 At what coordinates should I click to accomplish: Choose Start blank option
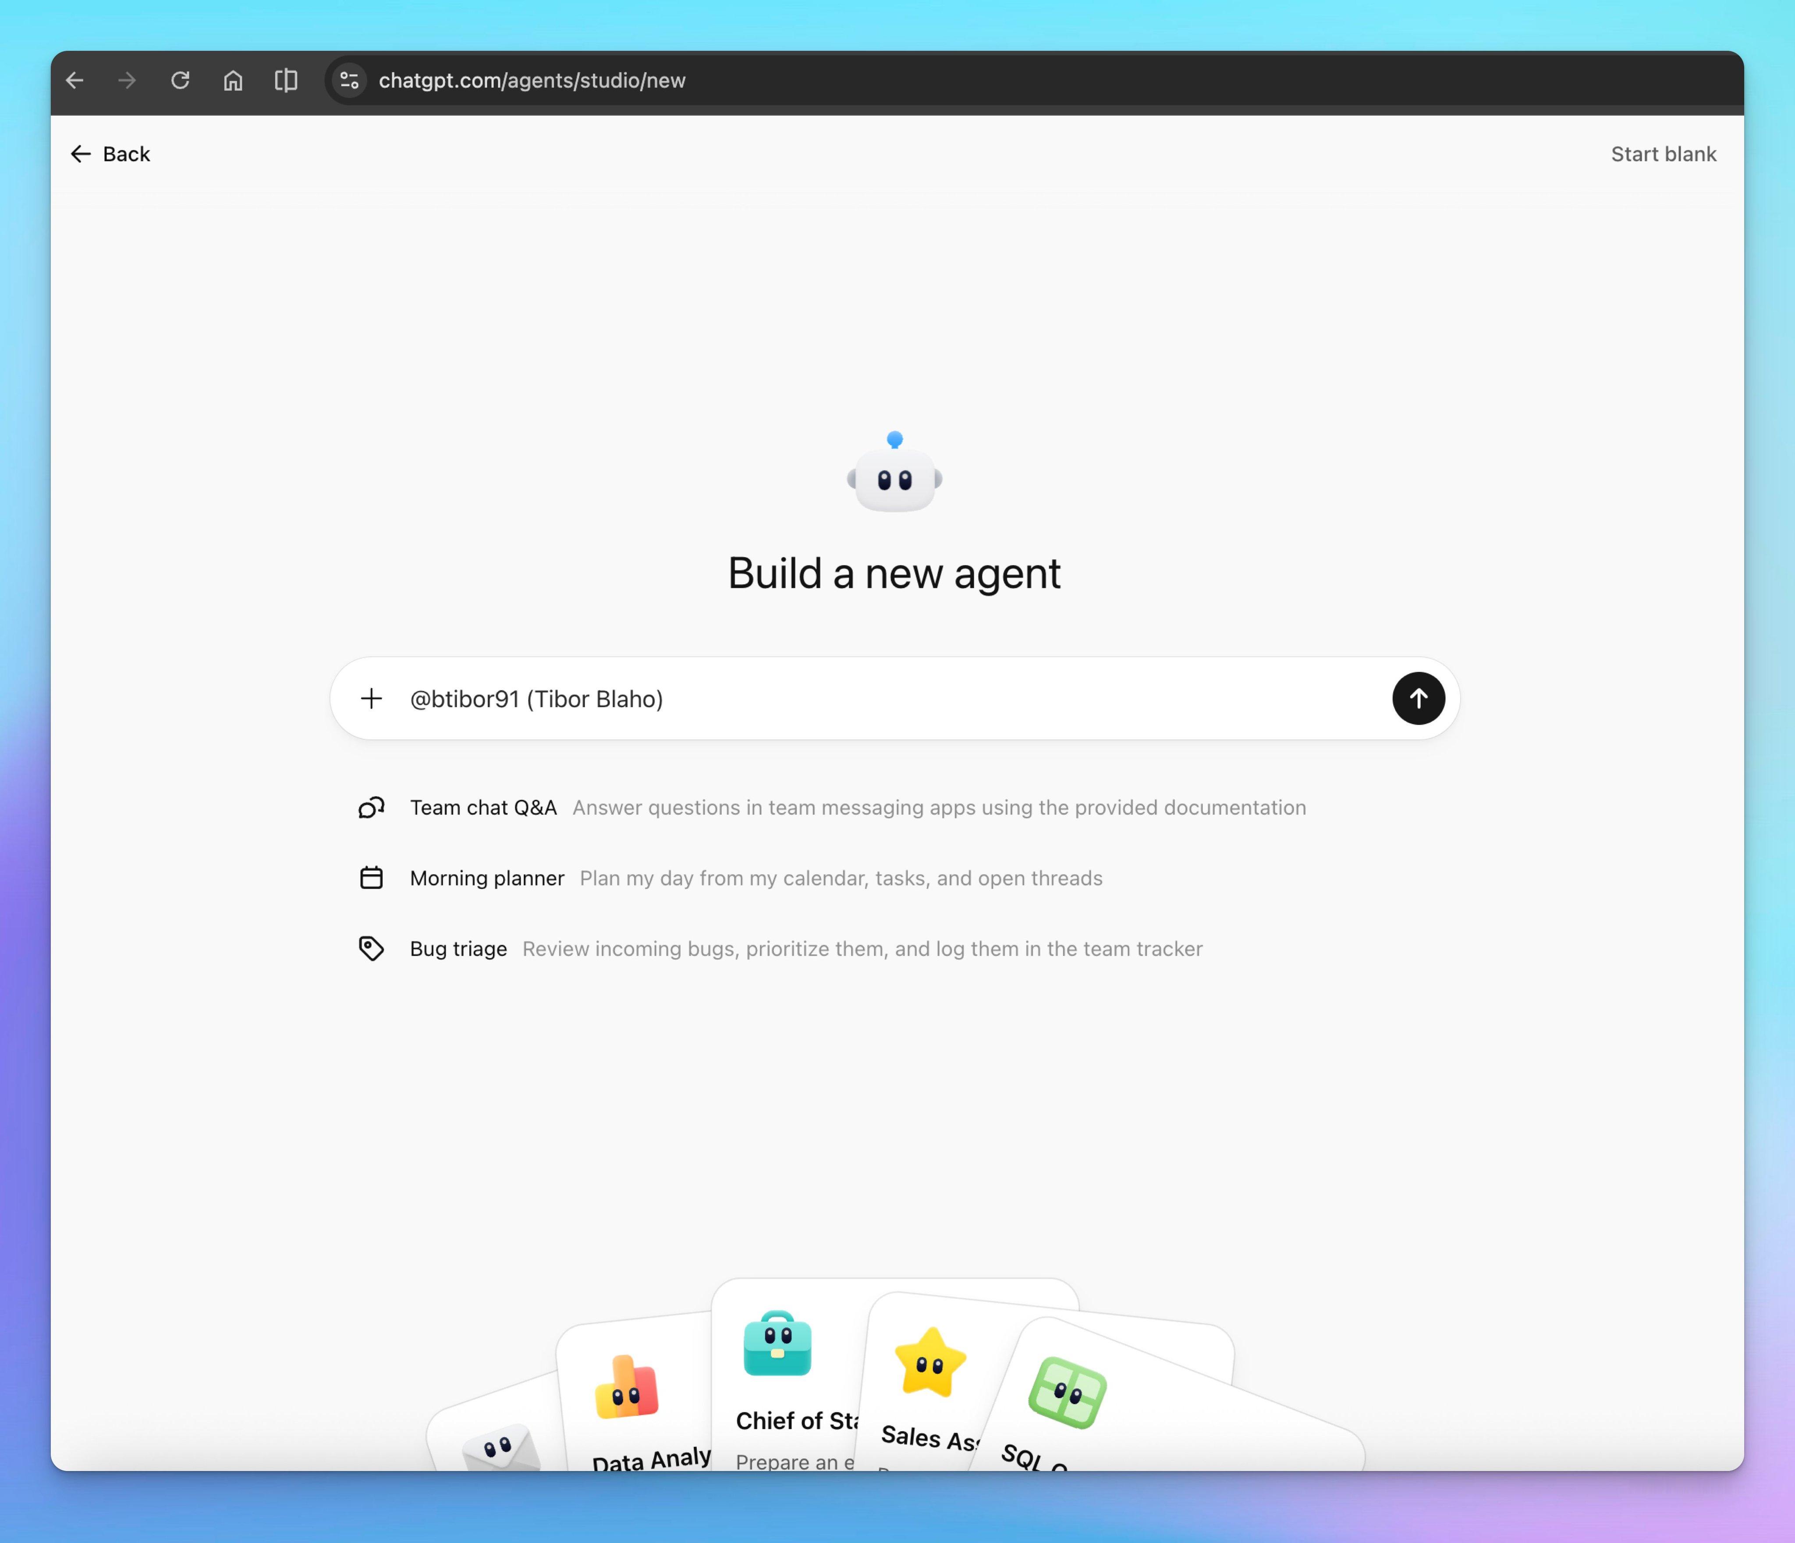point(1663,154)
